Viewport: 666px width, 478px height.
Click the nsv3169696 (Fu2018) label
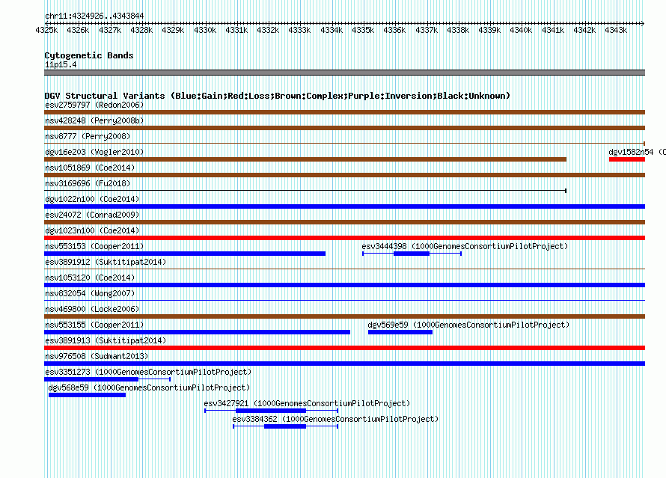(x=88, y=183)
